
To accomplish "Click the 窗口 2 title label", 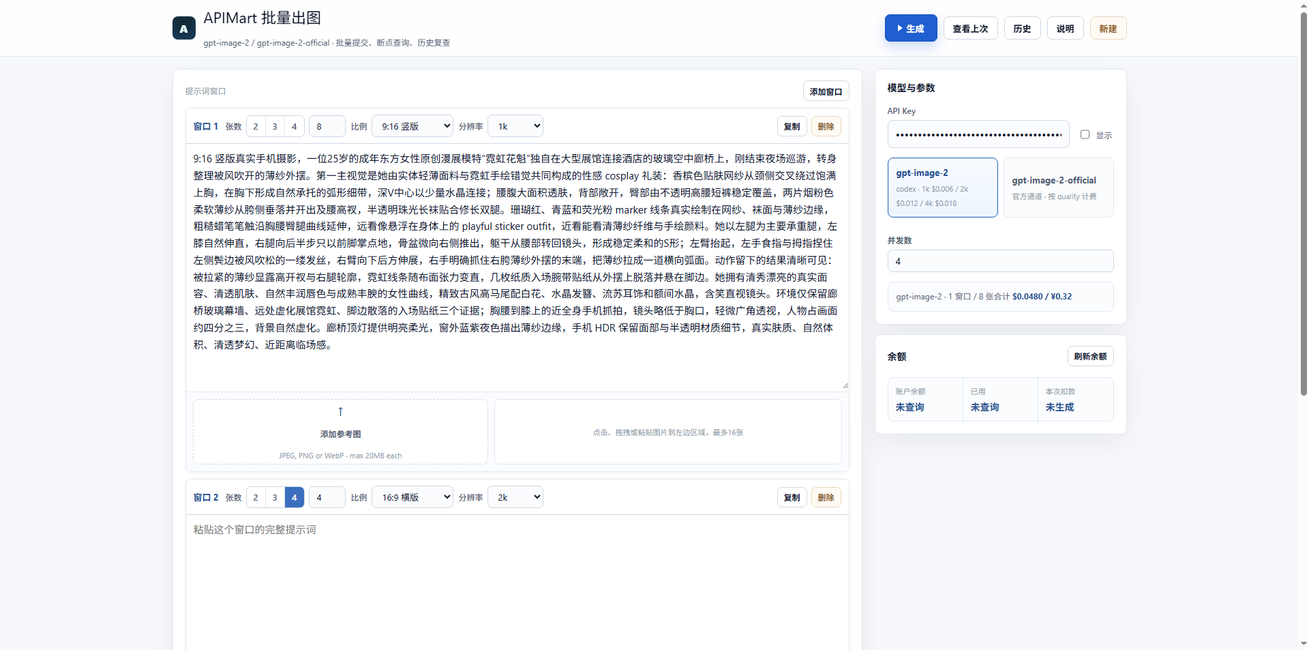I will (x=205, y=497).
